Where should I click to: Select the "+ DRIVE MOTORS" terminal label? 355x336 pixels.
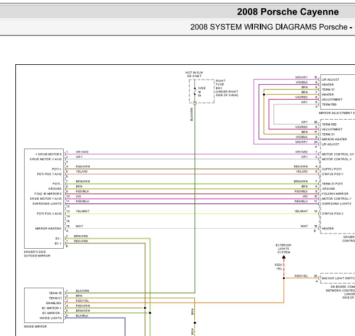48,154
